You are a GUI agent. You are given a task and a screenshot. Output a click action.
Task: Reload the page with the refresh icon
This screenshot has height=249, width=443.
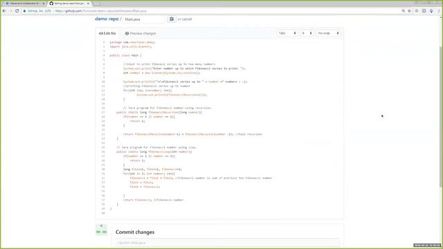click(17, 11)
